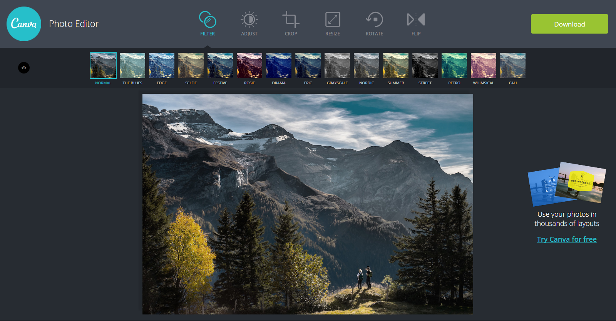
Task: Open the Resize tool
Action: 333,24
